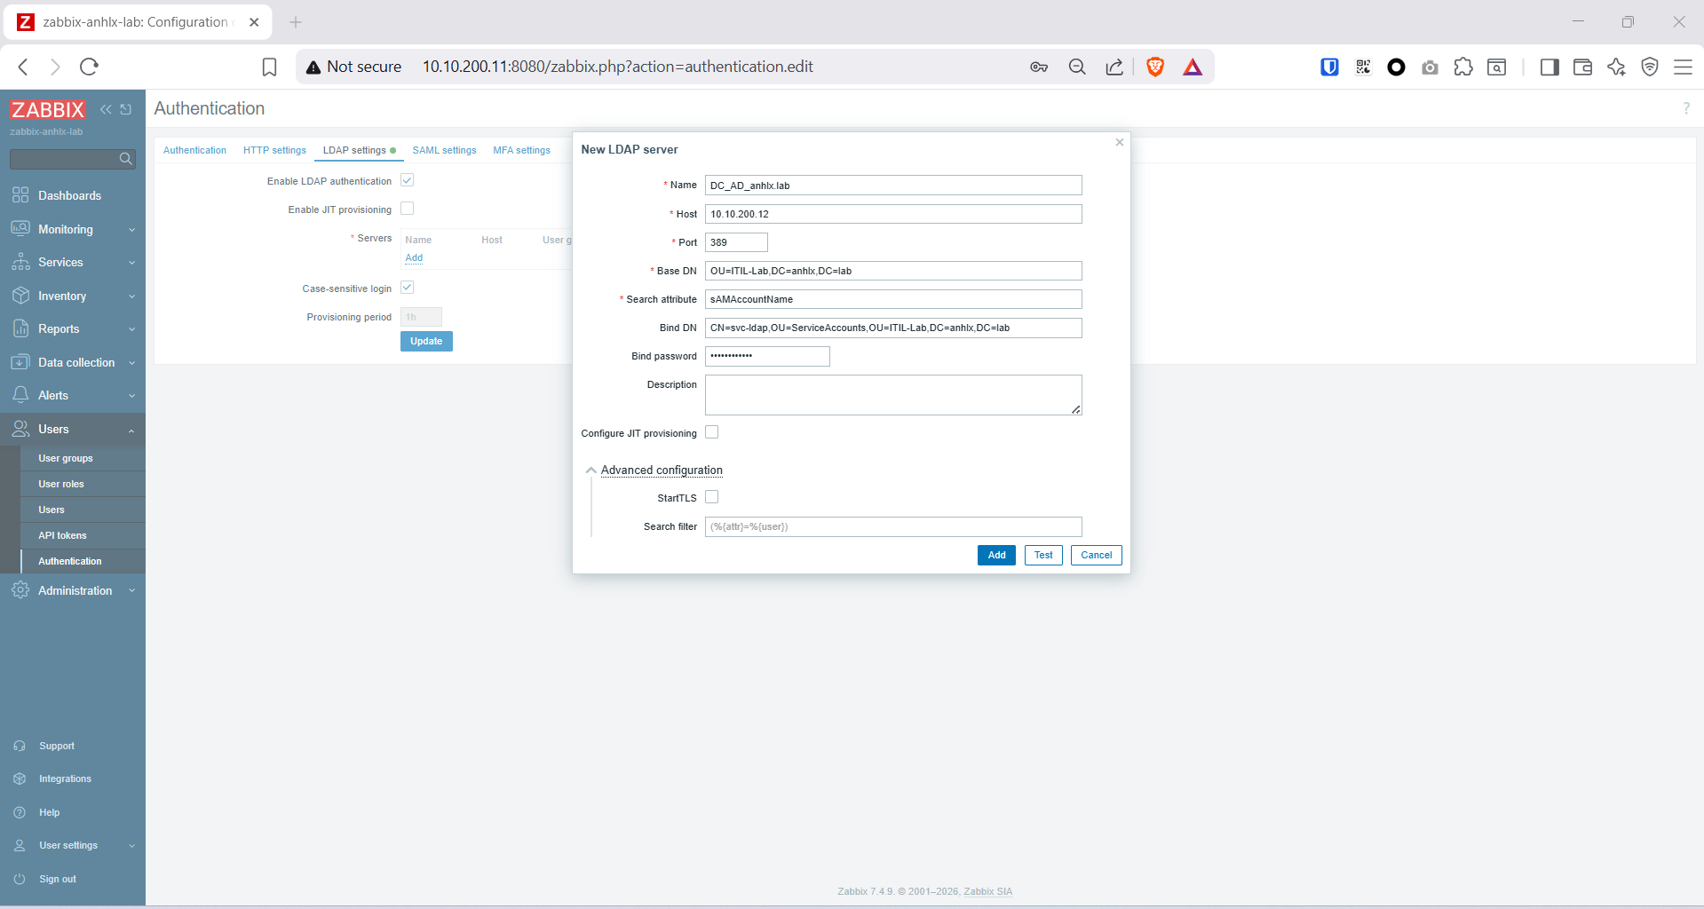Viewport: 1704px width, 909px height.
Task: Collapse the Advanced configuration section
Action: point(661,470)
